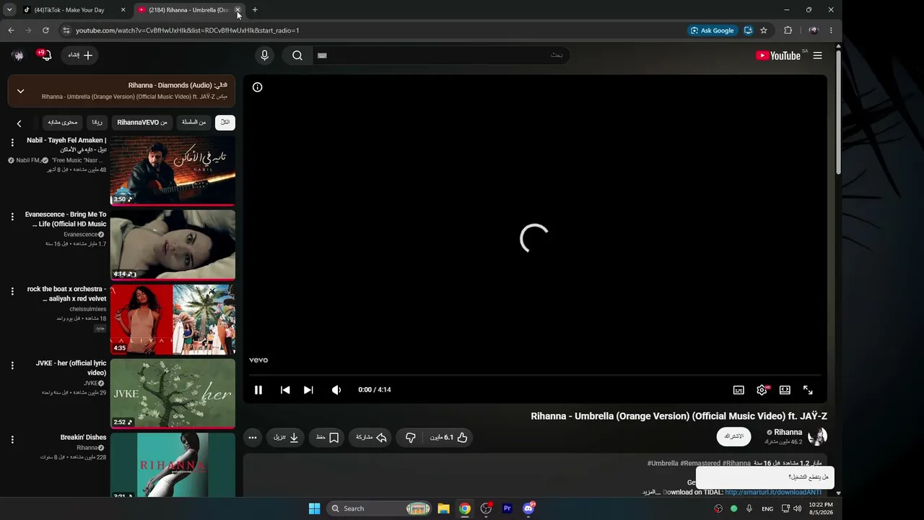The image size is (924, 520).
Task: Open options menu for JVKE her video
Action: point(12,365)
